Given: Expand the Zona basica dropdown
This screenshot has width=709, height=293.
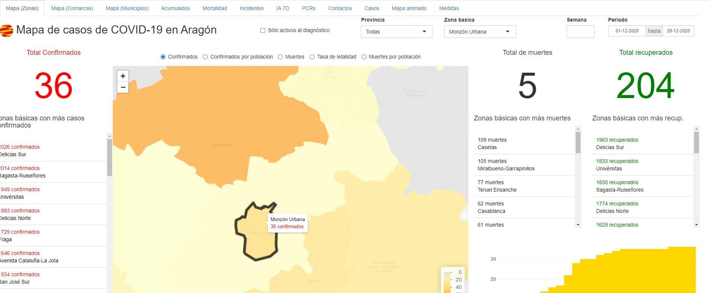Looking at the screenshot, I should (x=480, y=32).
